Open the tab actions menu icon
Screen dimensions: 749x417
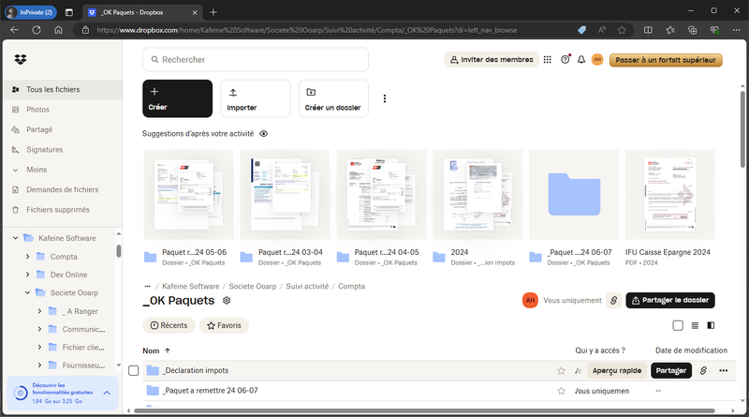[x=68, y=12]
